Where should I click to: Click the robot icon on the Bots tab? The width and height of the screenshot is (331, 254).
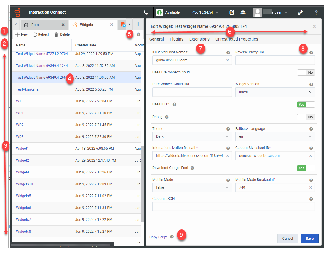pos(25,25)
